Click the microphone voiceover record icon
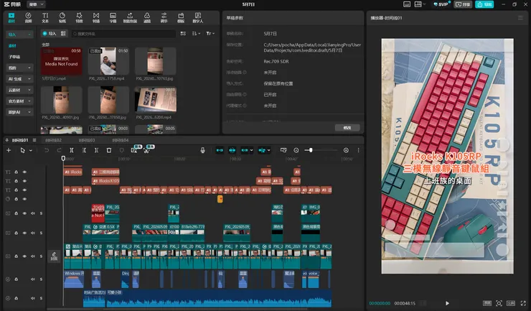 click(202, 150)
